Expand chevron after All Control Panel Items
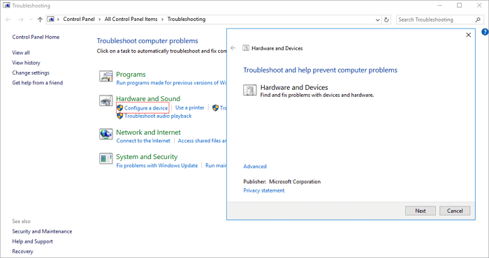 click(163, 20)
